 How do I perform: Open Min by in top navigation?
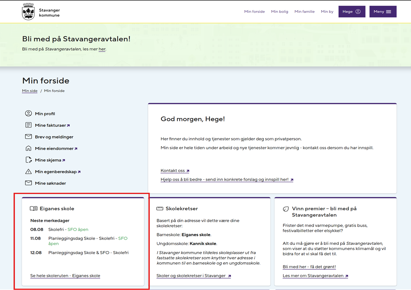(x=327, y=11)
